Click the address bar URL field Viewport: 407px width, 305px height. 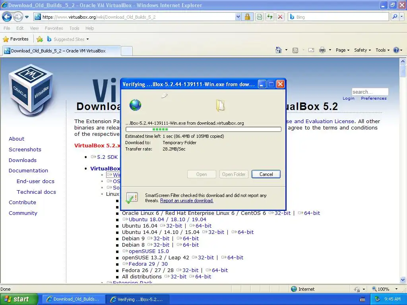[134, 17]
